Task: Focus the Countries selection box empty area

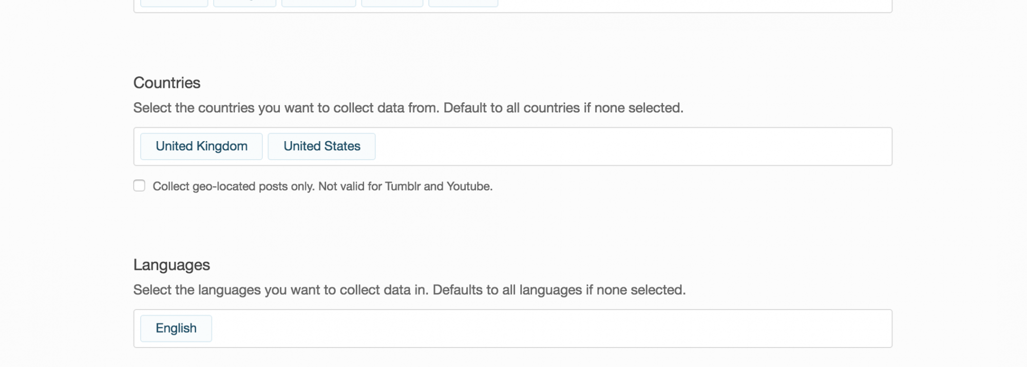Action: tap(616, 147)
